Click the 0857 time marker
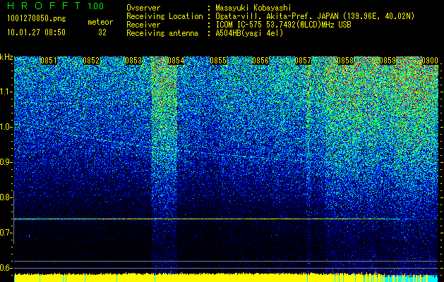The image size is (444, 282). tap(303, 61)
